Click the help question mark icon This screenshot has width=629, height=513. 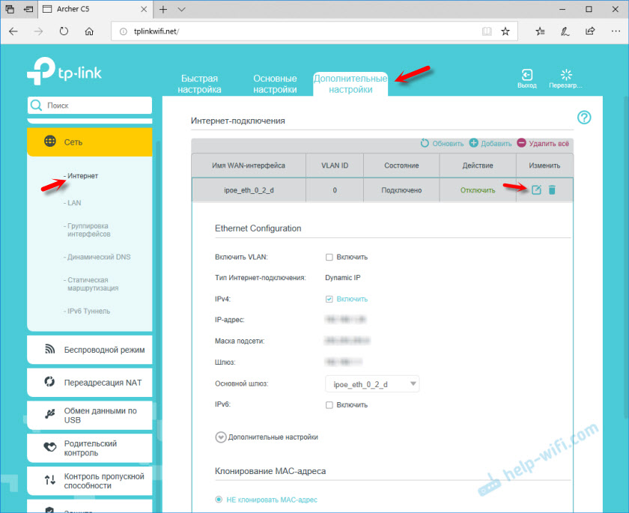(x=584, y=118)
